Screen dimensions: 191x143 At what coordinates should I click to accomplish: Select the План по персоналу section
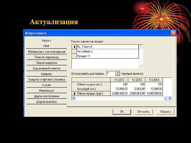[x=46, y=57]
